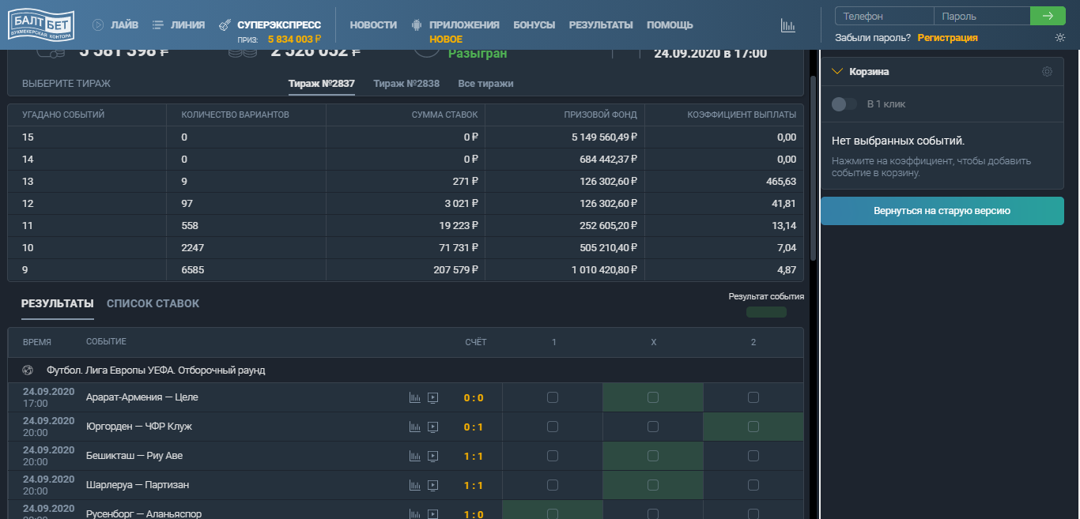View statistics for Бешикташ — Риу Аве
The height and width of the screenshot is (519, 1080).
[x=415, y=456]
